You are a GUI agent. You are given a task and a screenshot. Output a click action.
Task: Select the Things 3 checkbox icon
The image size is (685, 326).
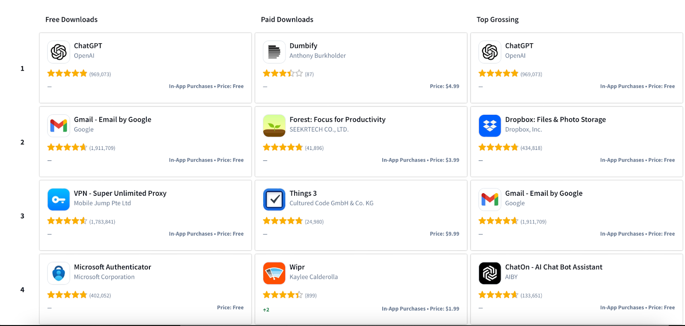(x=274, y=200)
